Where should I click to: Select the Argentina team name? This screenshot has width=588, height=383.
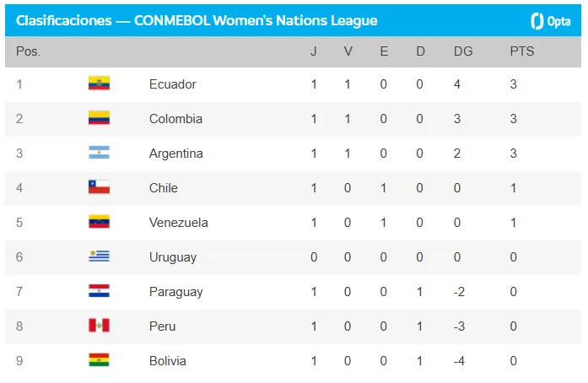point(175,154)
